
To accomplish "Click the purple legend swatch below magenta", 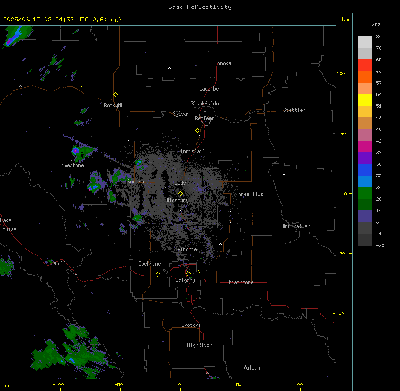I will tap(365, 158).
